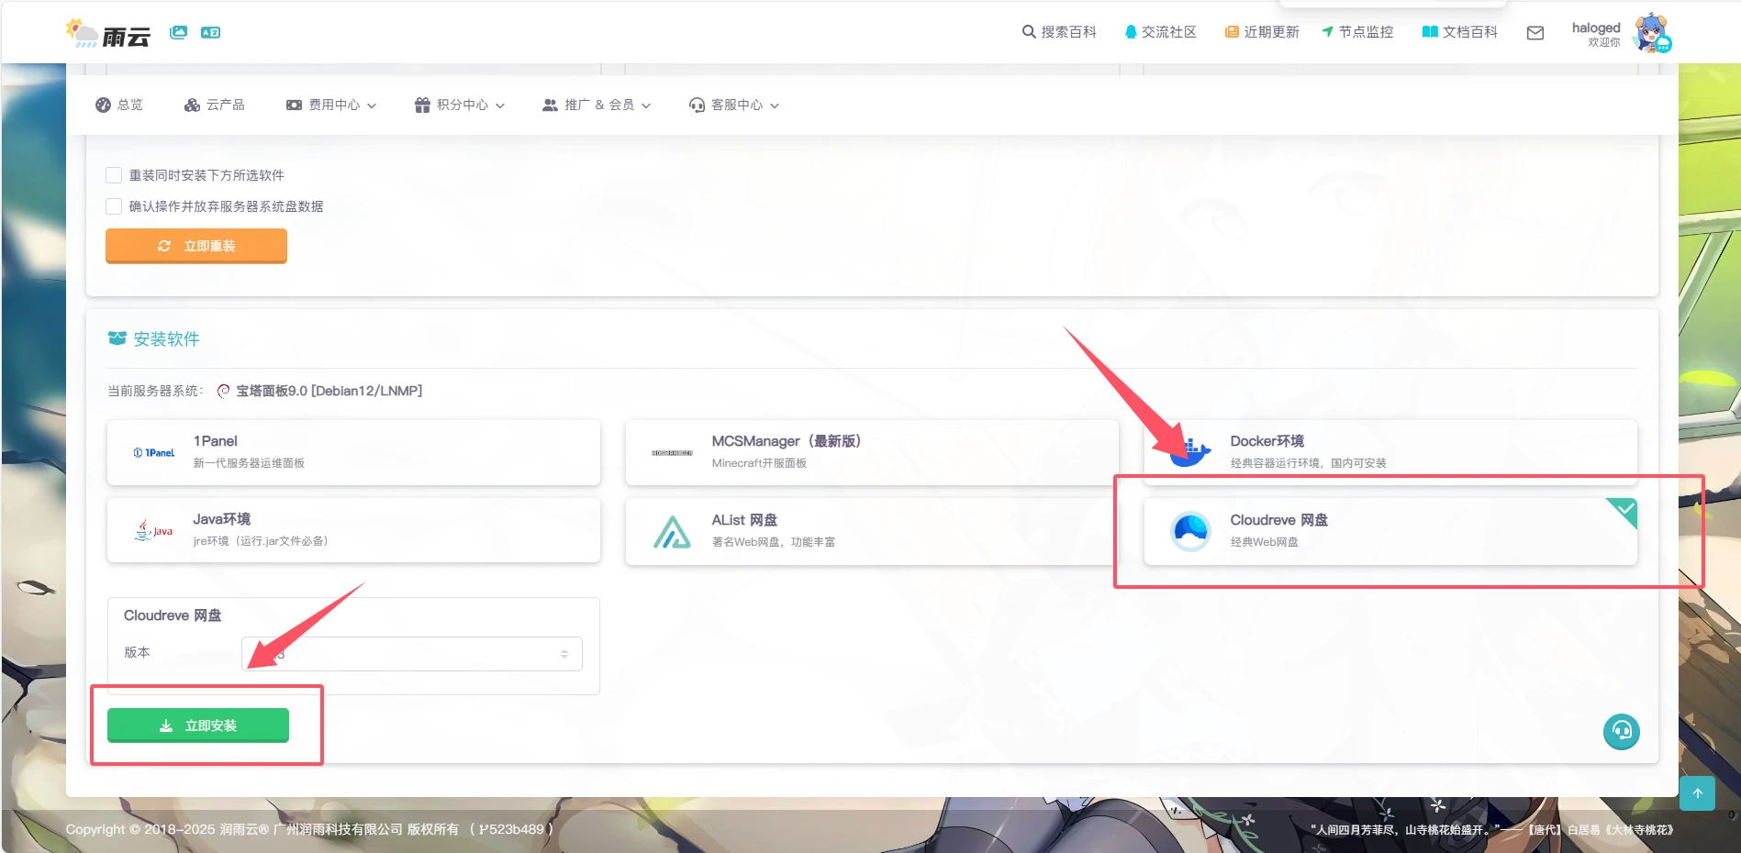This screenshot has height=853, width=1741.
Task: Click the 雨云 logo in the header
Action: click(108, 34)
